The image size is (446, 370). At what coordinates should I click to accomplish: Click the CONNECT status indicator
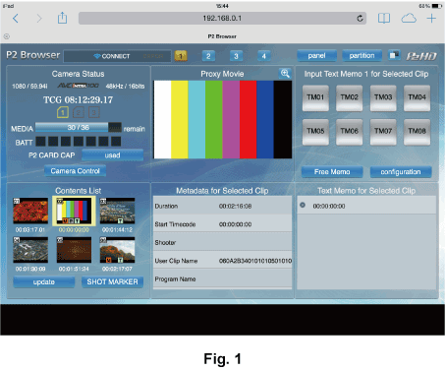[112, 56]
